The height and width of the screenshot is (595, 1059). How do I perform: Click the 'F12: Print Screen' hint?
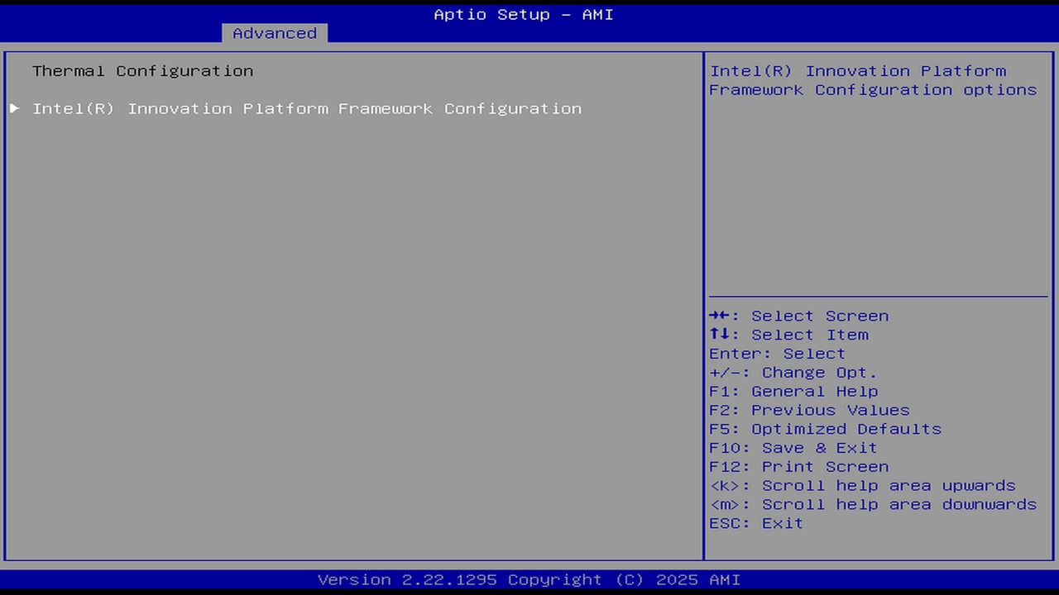(x=799, y=467)
